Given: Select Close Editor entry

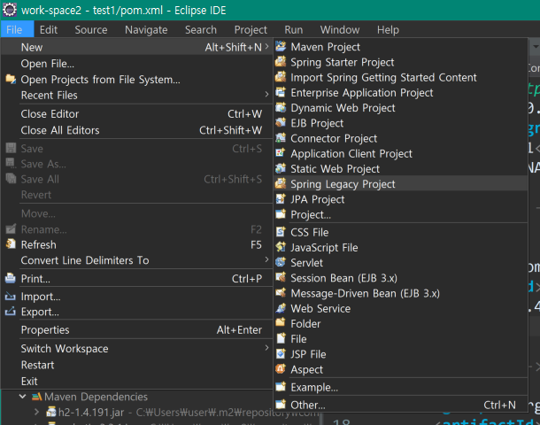Looking at the screenshot, I should pyautogui.click(x=136, y=114).
